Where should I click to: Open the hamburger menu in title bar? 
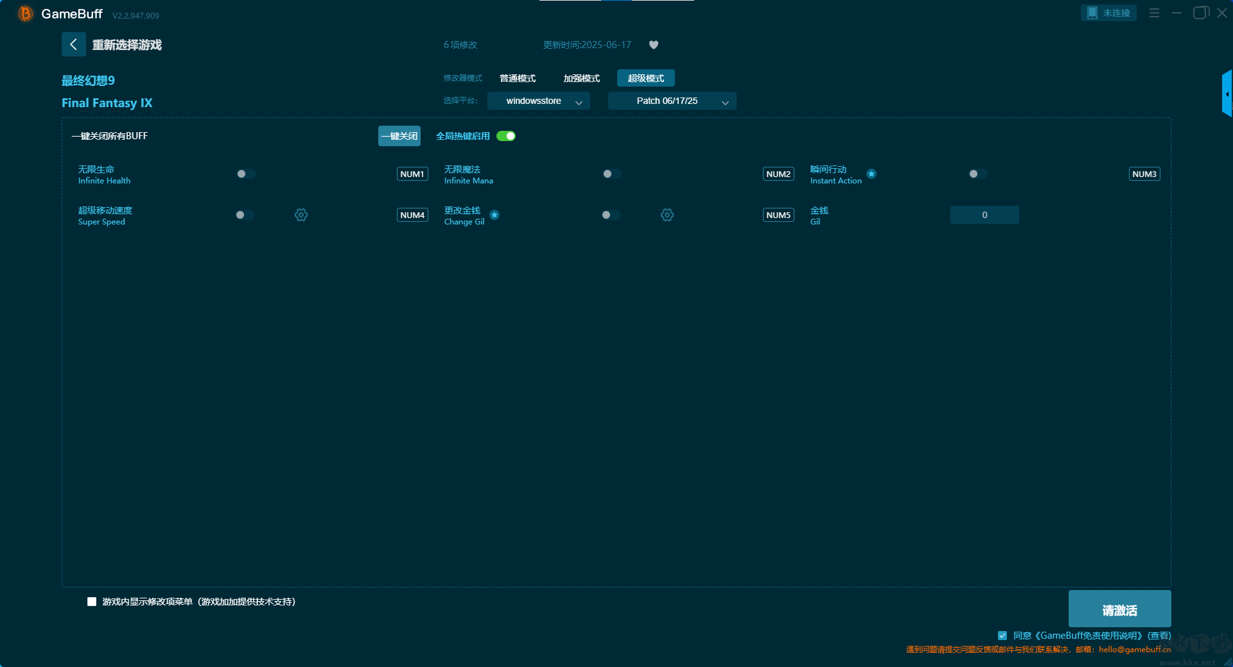point(1154,13)
